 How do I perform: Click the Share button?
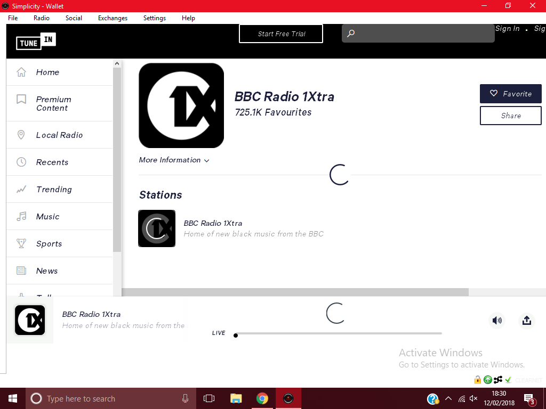click(510, 116)
